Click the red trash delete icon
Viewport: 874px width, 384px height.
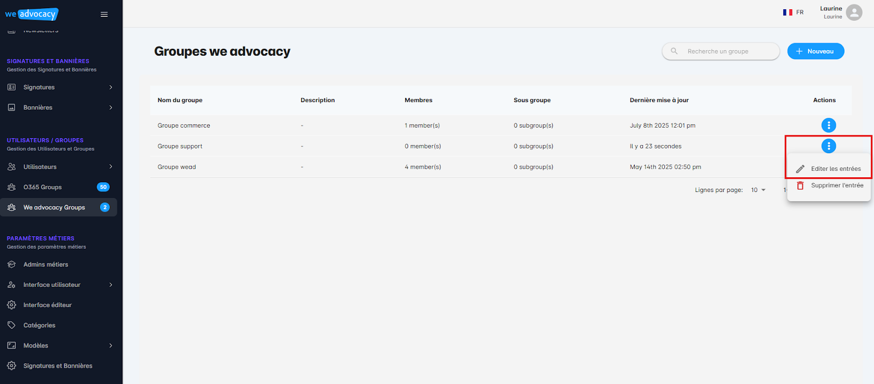click(800, 185)
